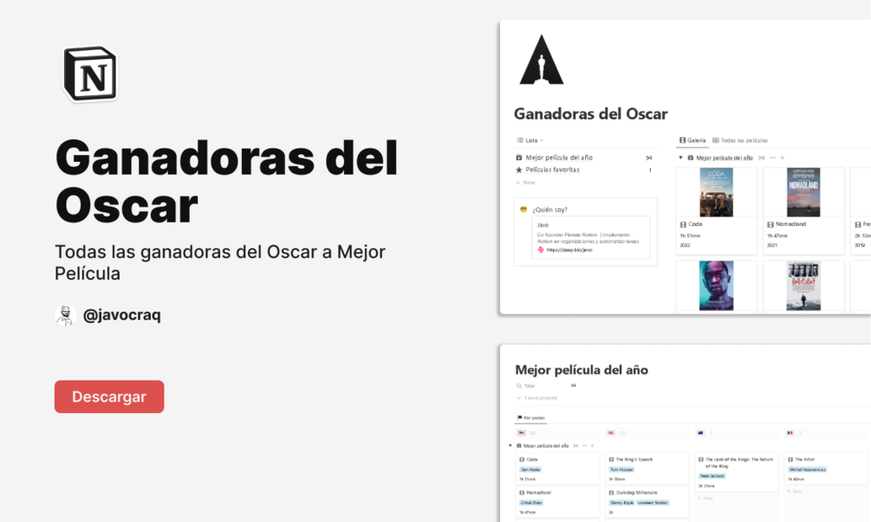Click The Artist card title
Image resolution: width=871 pixels, height=522 pixels.
804,460
